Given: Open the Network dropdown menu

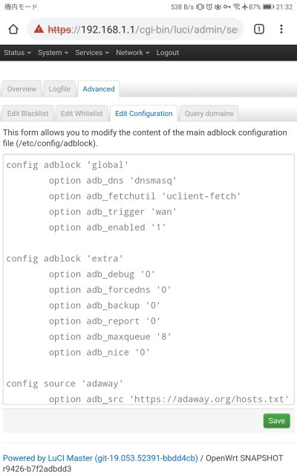Looking at the screenshot, I should click(132, 53).
